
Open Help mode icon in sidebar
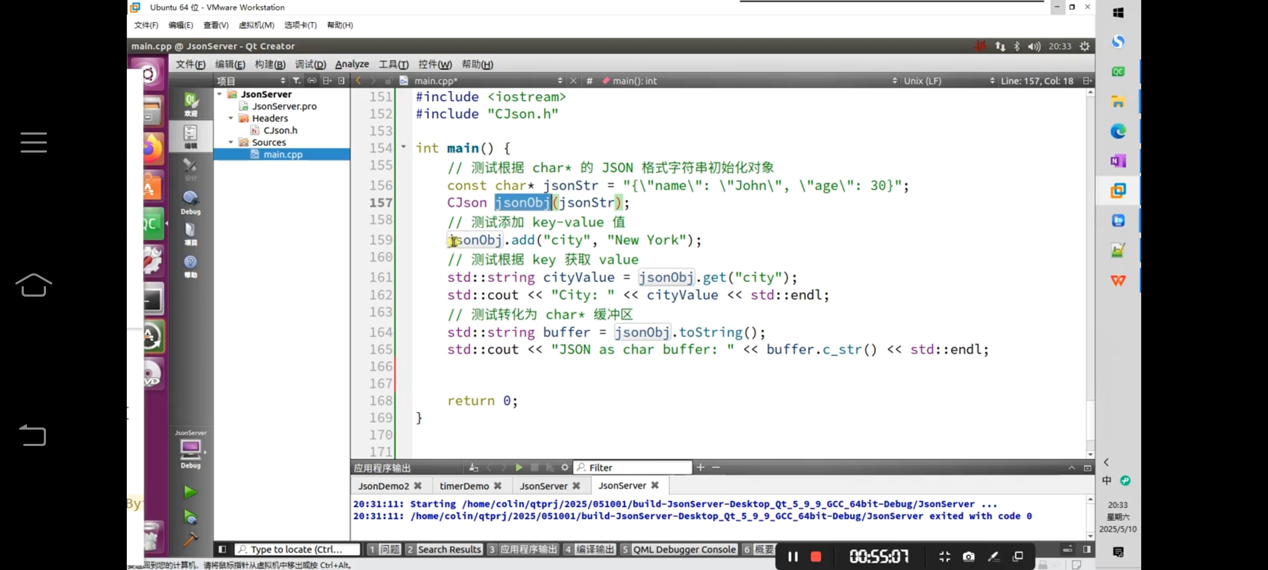pyautogui.click(x=190, y=265)
